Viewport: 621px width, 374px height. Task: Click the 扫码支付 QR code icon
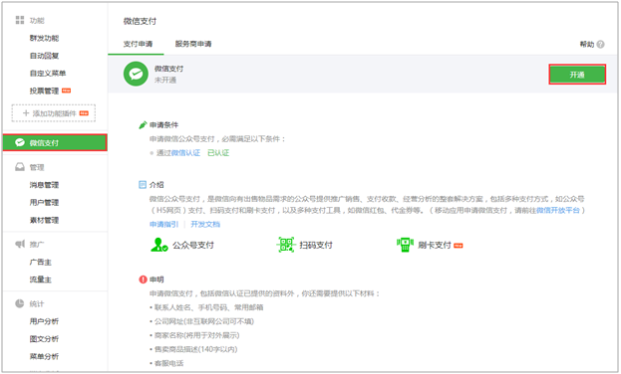[285, 245]
